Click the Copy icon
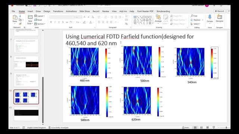 coord(20,20)
